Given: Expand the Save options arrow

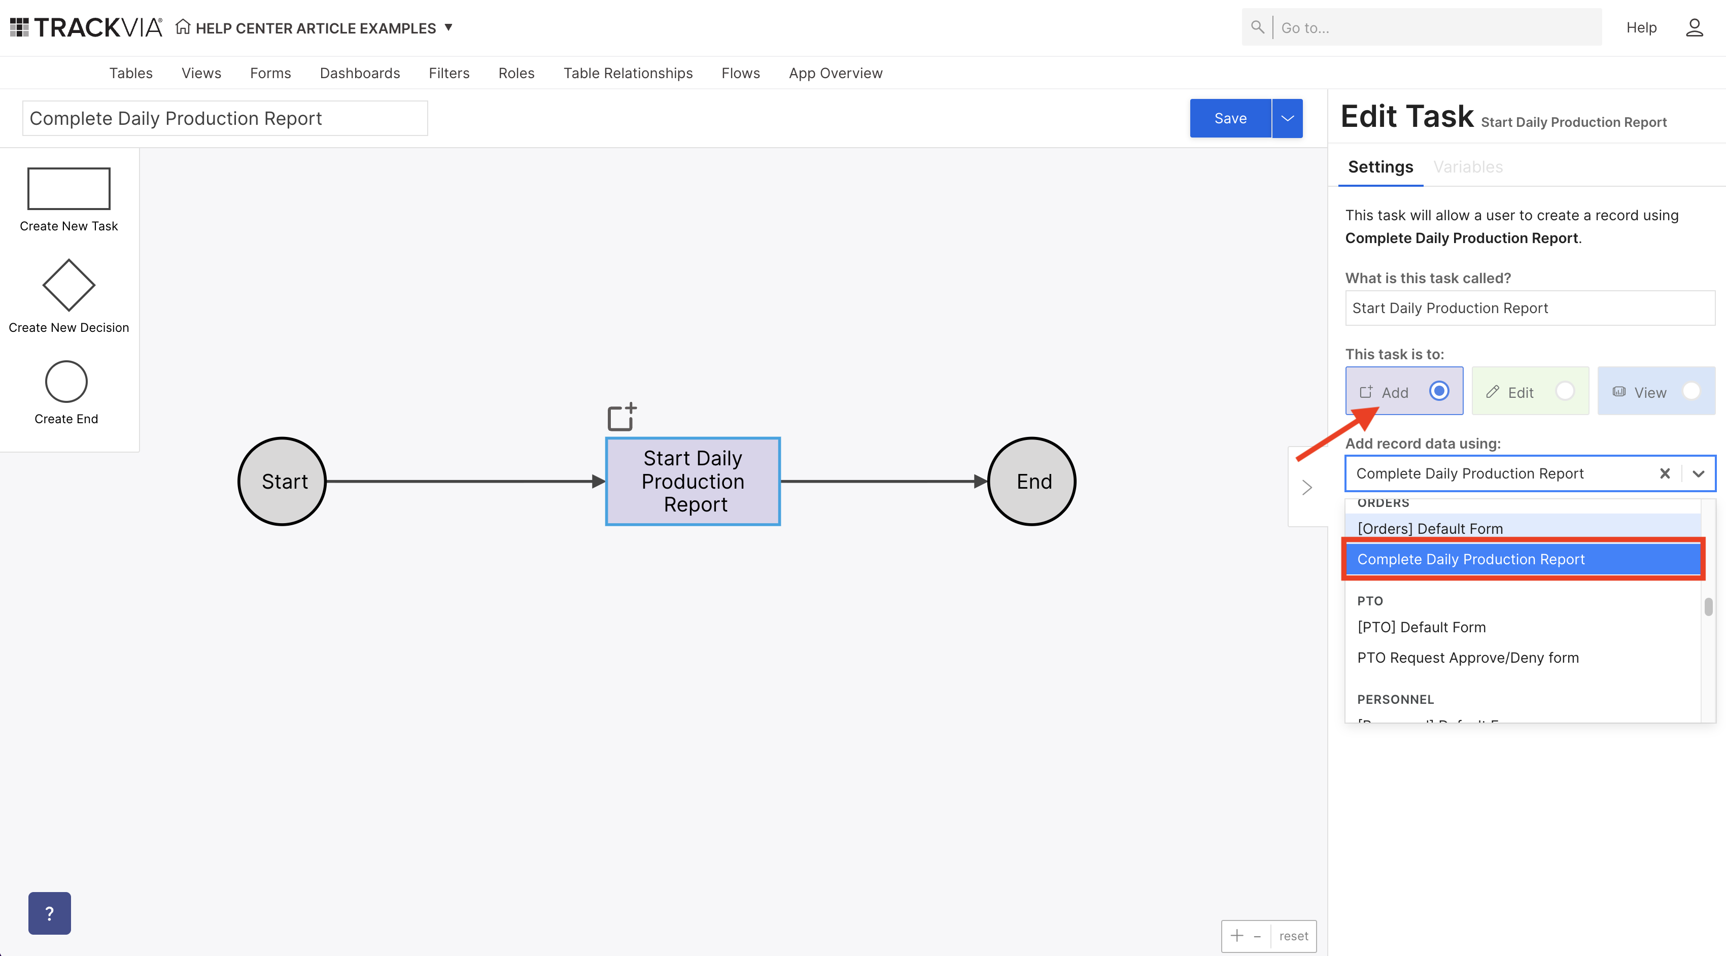Looking at the screenshot, I should click(1287, 119).
